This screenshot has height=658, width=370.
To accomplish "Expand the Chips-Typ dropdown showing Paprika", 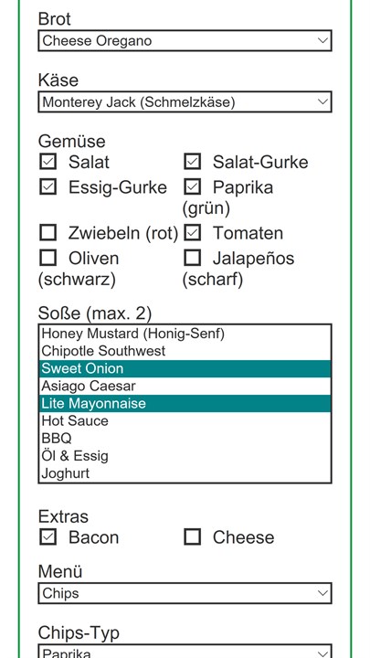I will [x=185, y=651].
